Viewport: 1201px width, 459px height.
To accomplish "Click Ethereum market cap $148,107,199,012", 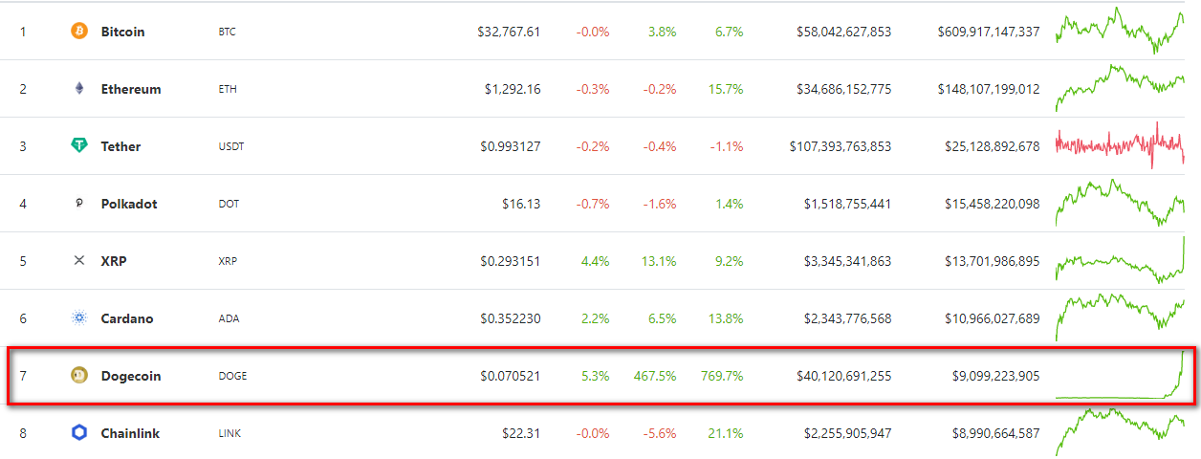I will pyautogui.click(x=989, y=89).
